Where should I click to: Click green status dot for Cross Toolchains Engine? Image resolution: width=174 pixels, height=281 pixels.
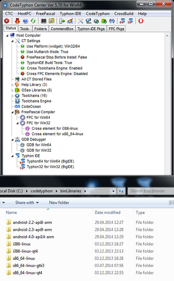(22, 68)
